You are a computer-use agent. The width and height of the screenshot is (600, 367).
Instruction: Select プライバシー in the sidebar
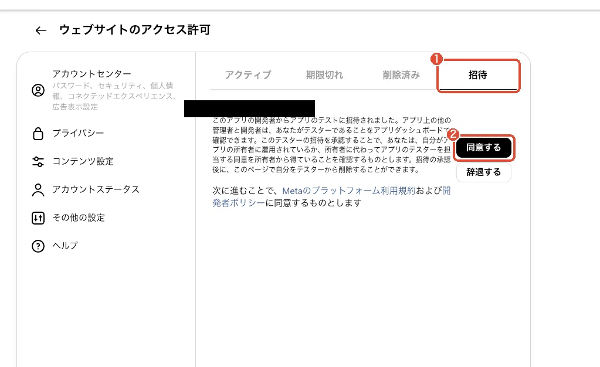coord(78,133)
